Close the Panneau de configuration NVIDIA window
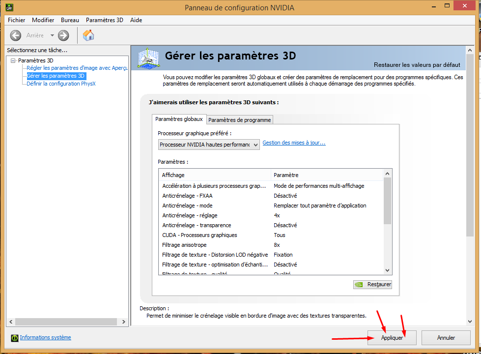481x354 pixels. (465, 6)
